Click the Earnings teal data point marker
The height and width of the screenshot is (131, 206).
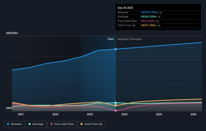pos(116,103)
